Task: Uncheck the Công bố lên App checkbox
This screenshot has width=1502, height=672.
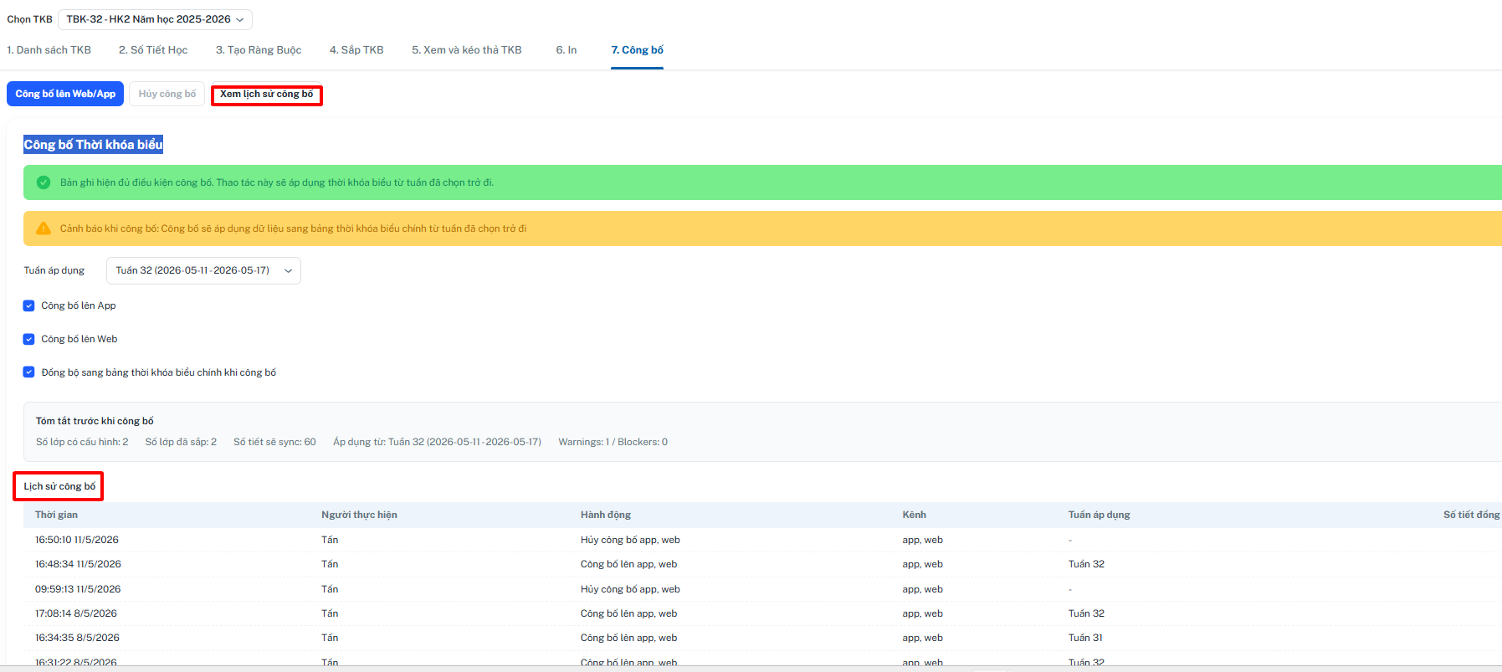Action: [x=28, y=305]
